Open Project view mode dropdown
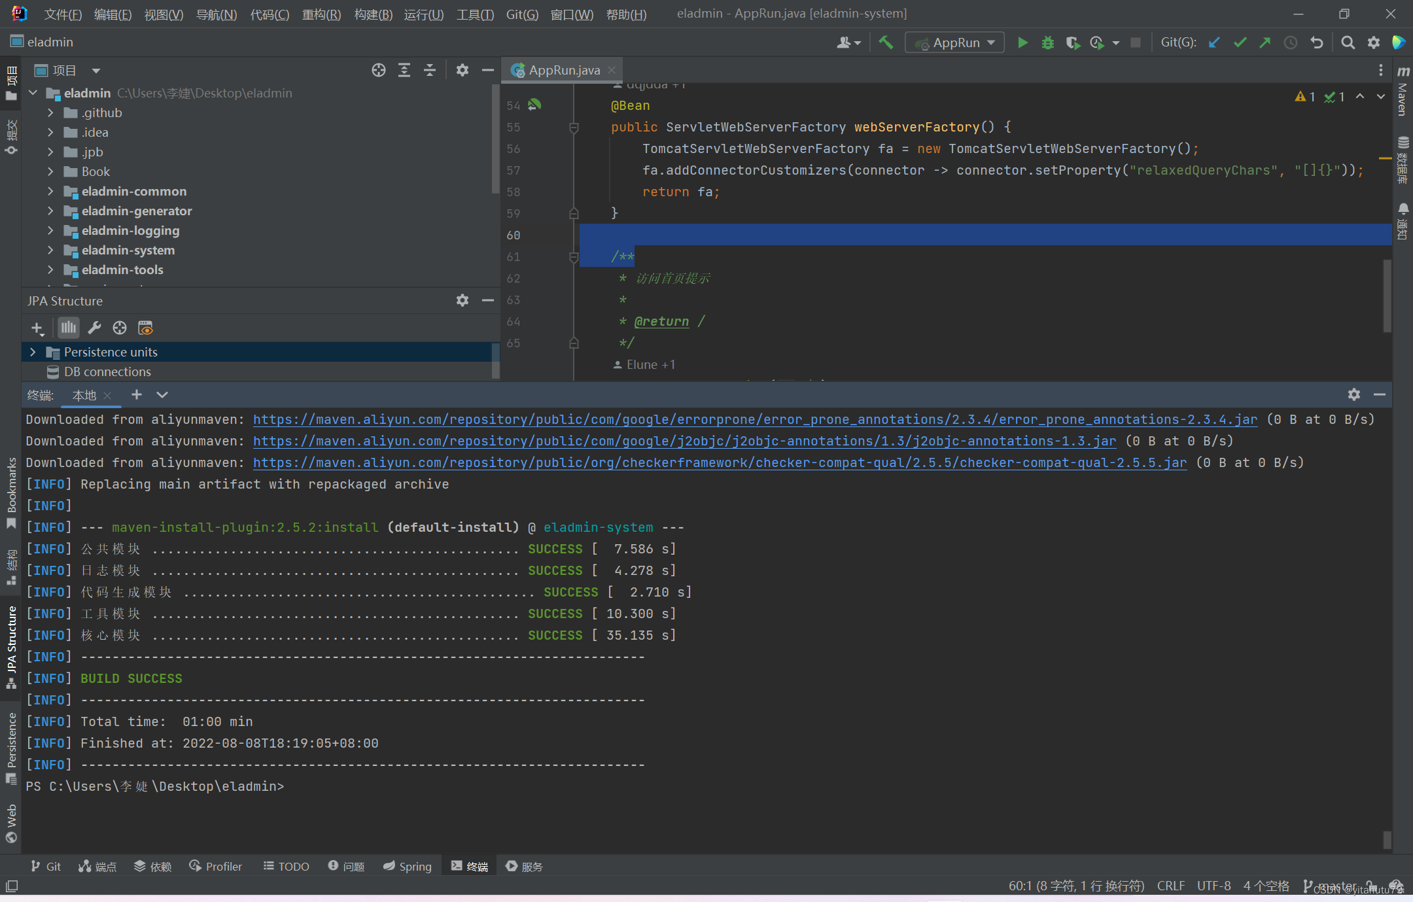Viewport: 1413px width, 902px height. coord(96,70)
